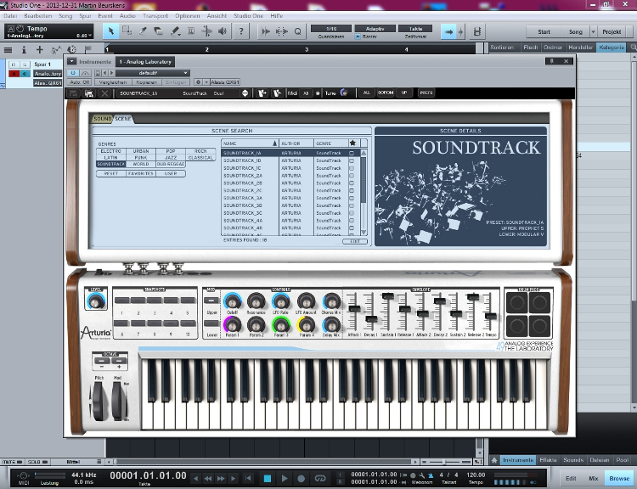Viewport: 637px width, 489px height.
Task: Click the Kopieren button
Action: point(147,82)
